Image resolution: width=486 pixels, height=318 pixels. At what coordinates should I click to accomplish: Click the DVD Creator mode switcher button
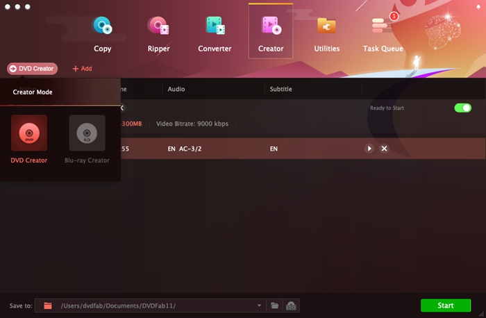32,69
